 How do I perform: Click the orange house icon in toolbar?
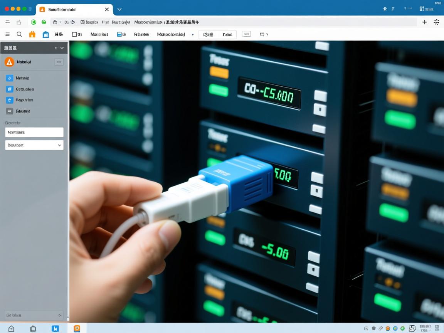[32, 34]
